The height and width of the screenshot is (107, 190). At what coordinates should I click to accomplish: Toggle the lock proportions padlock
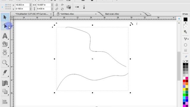click(57, 5)
